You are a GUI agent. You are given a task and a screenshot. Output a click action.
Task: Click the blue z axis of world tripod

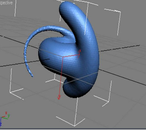1,122
